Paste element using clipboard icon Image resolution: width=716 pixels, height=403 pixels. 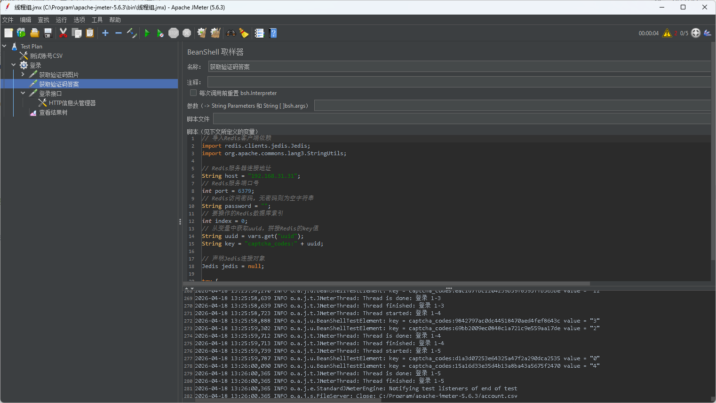point(90,33)
